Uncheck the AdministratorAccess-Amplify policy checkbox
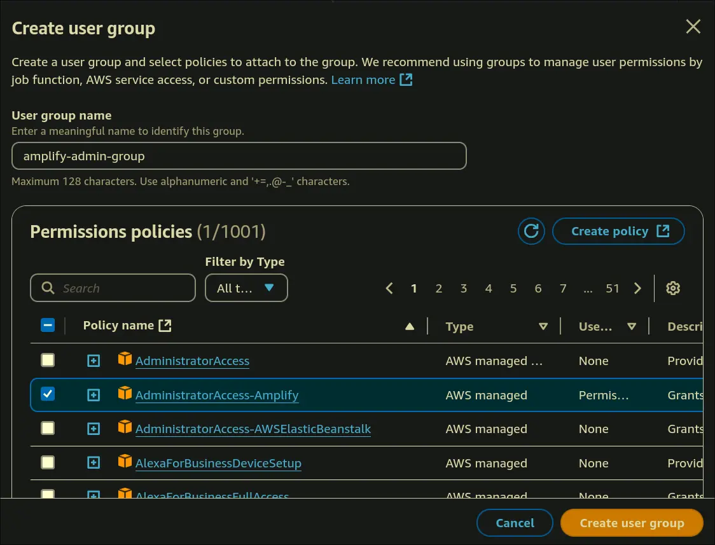715x545 pixels. [x=48, y=394]
